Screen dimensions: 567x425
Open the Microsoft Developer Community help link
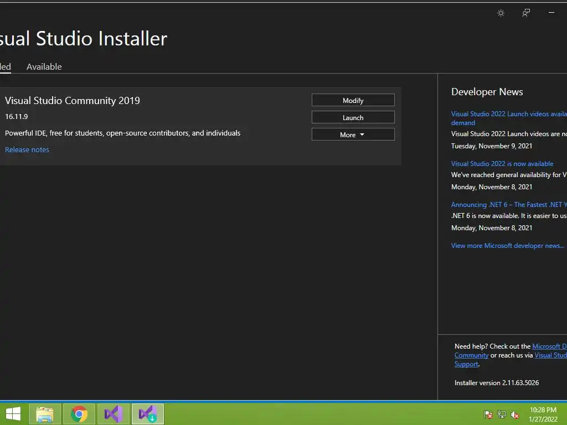(x=549, y=346)
